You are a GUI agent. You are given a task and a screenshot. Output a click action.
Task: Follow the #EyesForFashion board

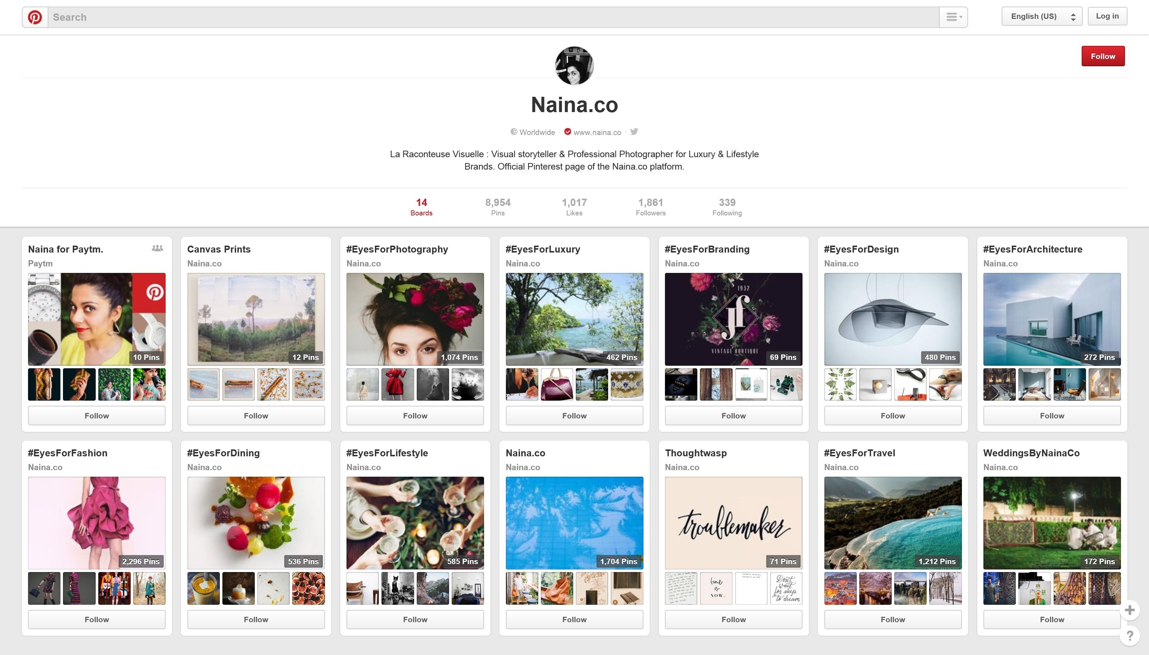[x=97, y=619]
